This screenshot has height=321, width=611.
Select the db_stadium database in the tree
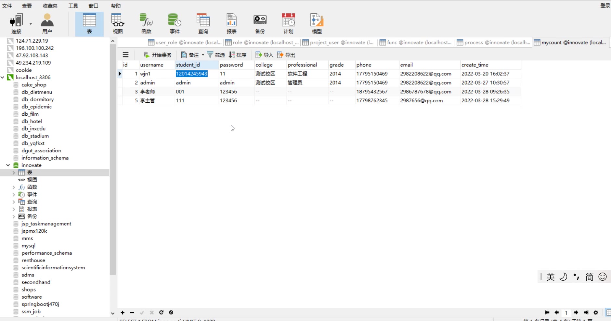(x=35, y=136)
